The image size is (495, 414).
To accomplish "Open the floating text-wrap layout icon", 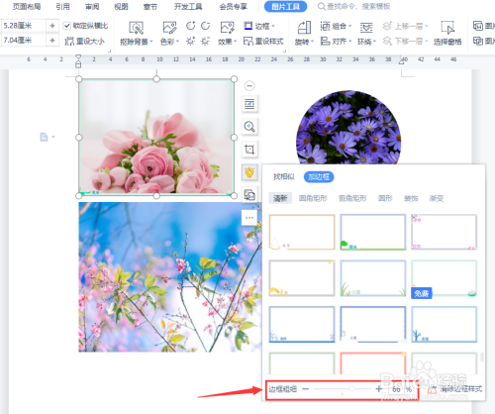I will click(x=249, y=104).
